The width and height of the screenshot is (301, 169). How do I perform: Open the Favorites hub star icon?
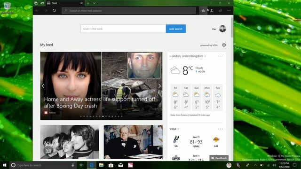click(x=203, y=11)
